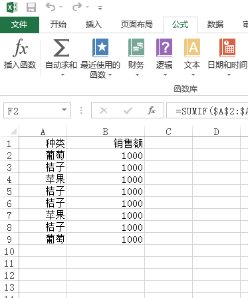Open the redo history dropdown arrow
This screenshot has width=248, height=298.
pyautogui.click(x=88, y=7)
